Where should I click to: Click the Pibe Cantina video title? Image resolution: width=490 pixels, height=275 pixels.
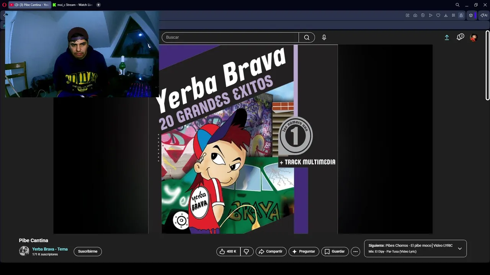click(x=34, y=240)
